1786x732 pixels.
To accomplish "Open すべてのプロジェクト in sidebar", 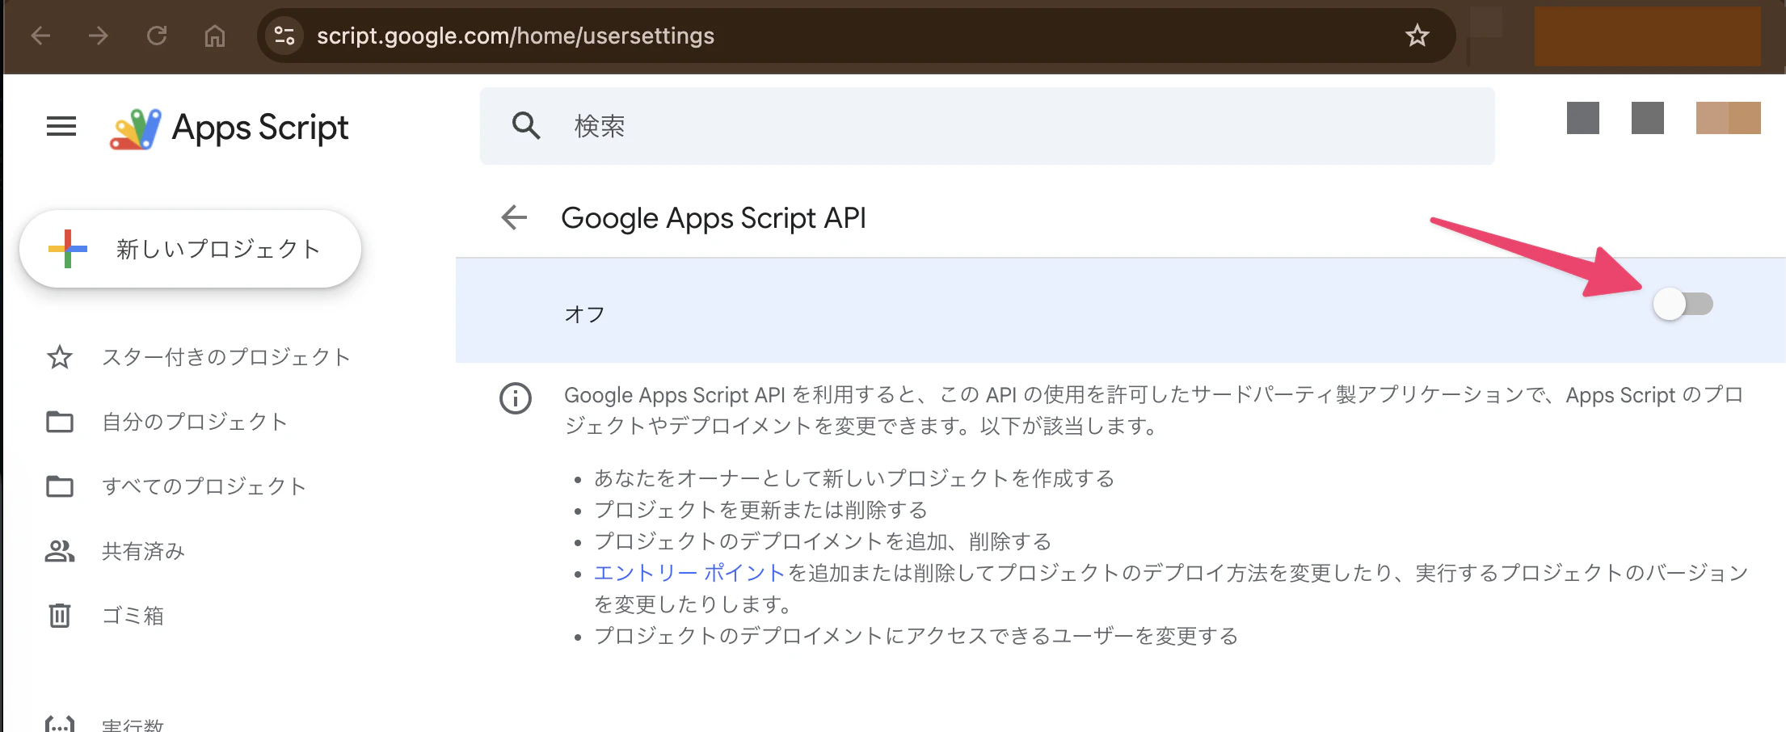I will pos(204,486).
